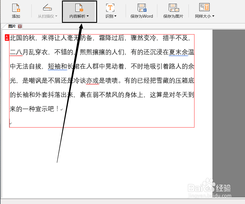
Task: Click the 保存为Word save icon
Action: click(x=141, y=8)
